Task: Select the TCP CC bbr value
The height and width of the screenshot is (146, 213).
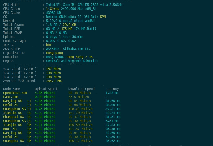Action: tap(49, 45)
